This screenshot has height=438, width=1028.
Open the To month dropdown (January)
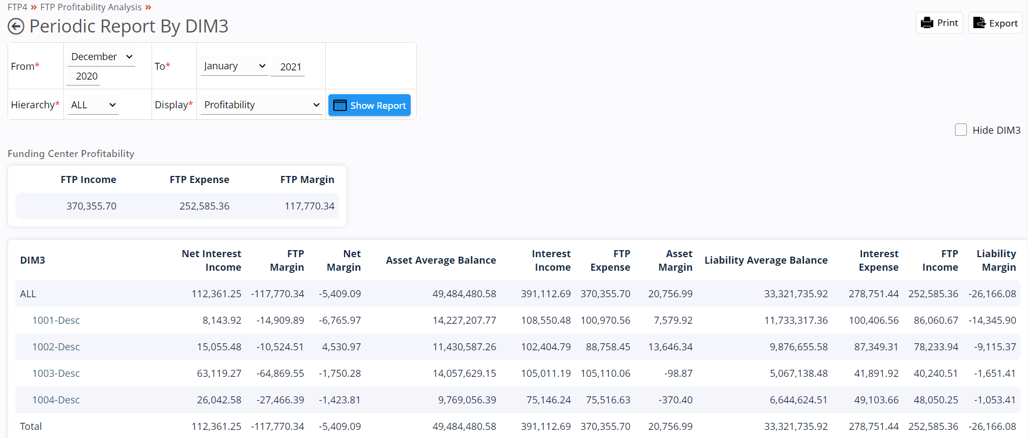pyautogui.click(x=234, y=66)
